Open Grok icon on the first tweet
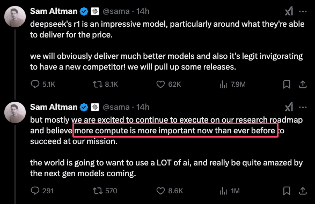 pyautogui.click(x=289, y=11)
